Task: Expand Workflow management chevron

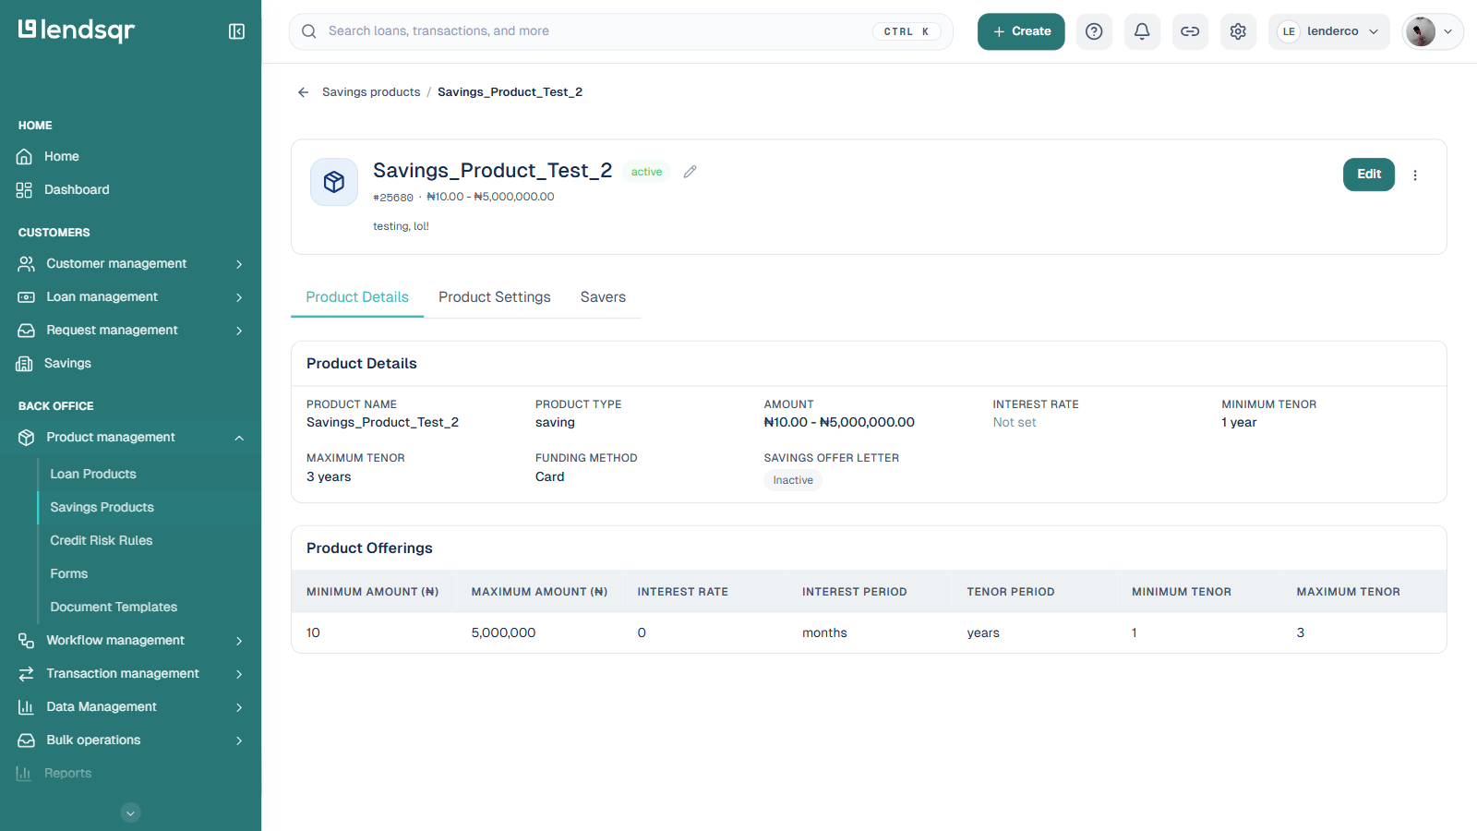Action: [239, 641]
